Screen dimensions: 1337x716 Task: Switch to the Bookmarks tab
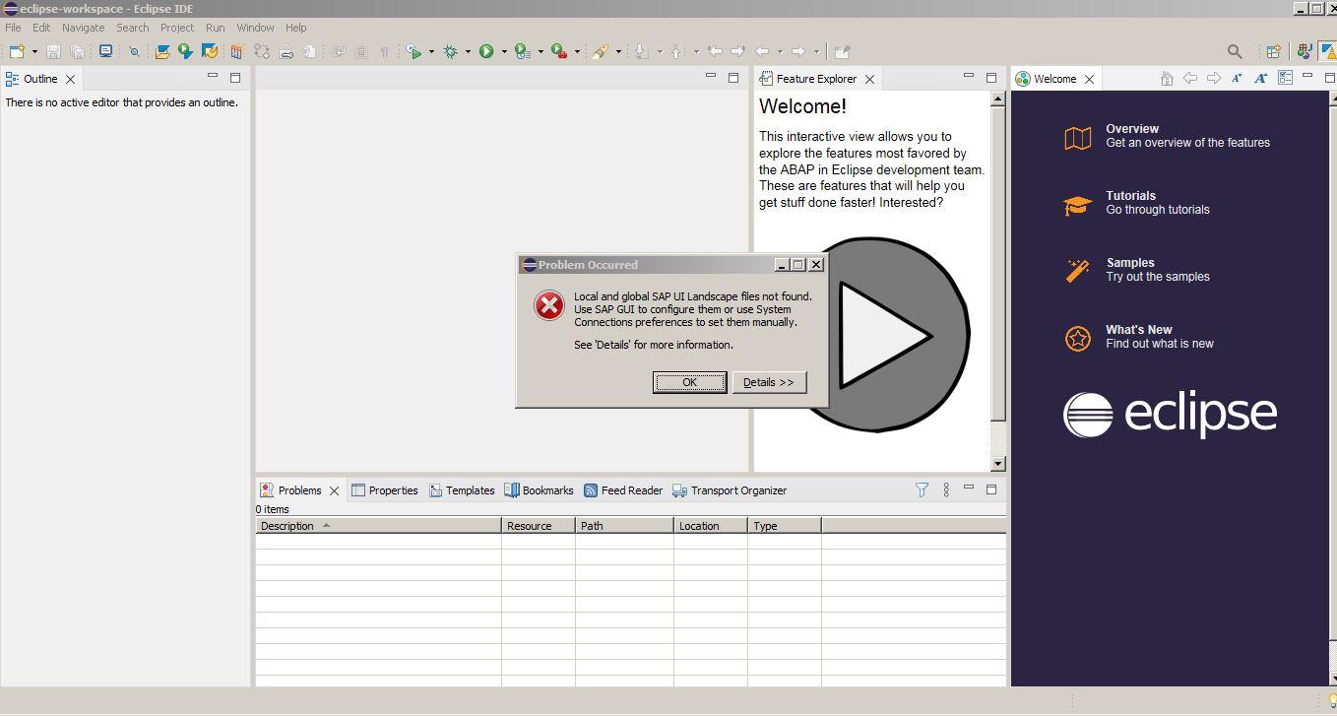[539, 490]
